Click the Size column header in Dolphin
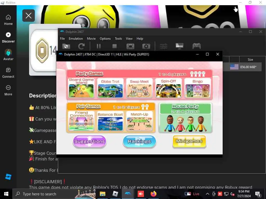Image resolution: width=266 pixels, height=199 pixels. [250, 60]
